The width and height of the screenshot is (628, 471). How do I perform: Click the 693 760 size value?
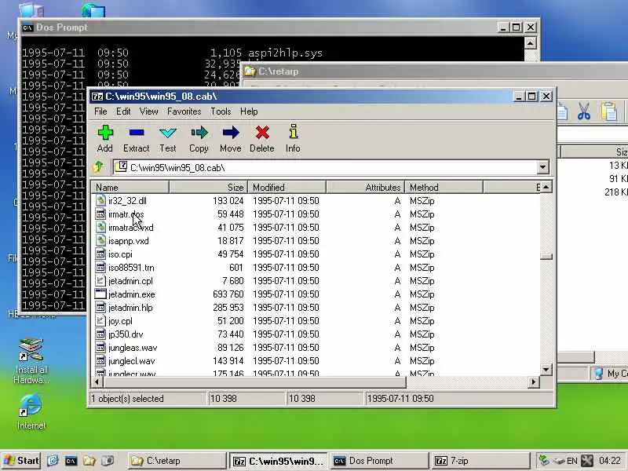pyautogui.click(x=228, y=294)
